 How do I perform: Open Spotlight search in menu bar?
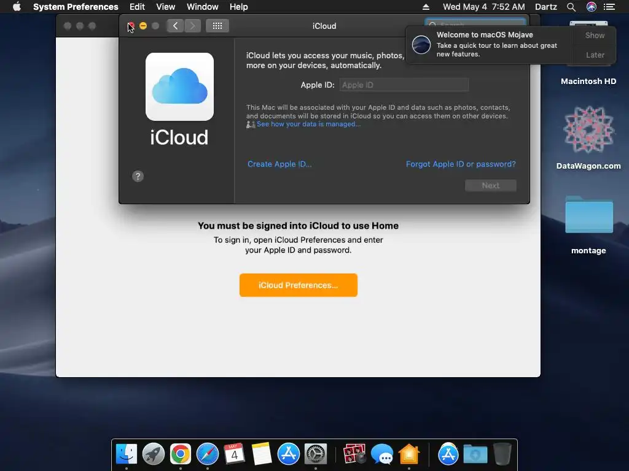(x=571, y=7)
